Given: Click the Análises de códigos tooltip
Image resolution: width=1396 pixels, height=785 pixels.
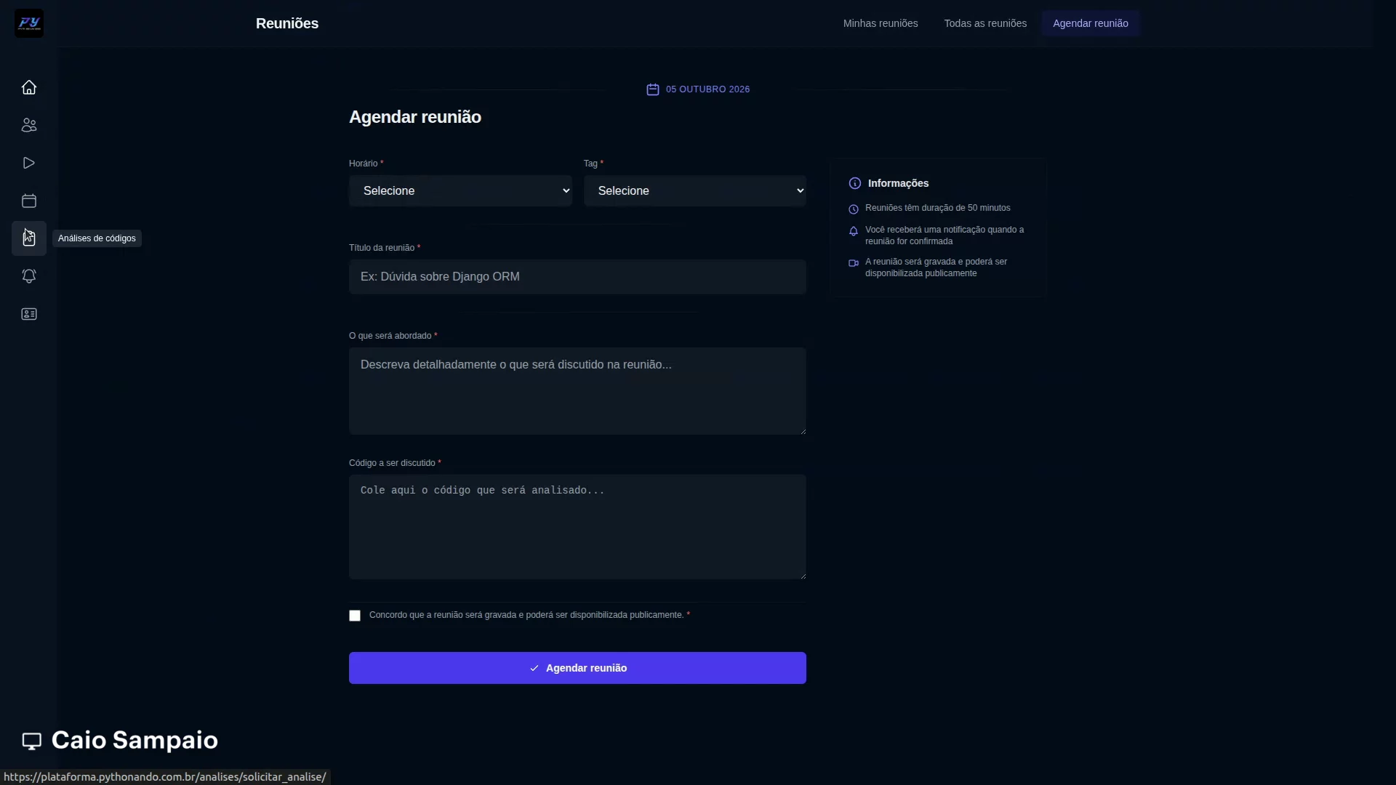Looking at the screenshot, I should (x=97, y=238).
